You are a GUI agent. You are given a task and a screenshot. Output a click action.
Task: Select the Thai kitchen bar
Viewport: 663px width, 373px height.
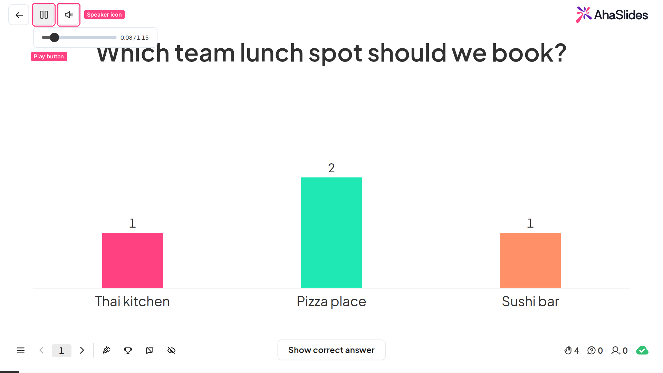133,260
